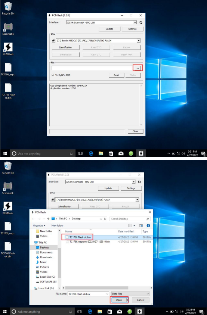Screen dimensions: 207x315
Task: Select PCMflash shortcut on the lower desktop
Action: click(x=8, y=208)
